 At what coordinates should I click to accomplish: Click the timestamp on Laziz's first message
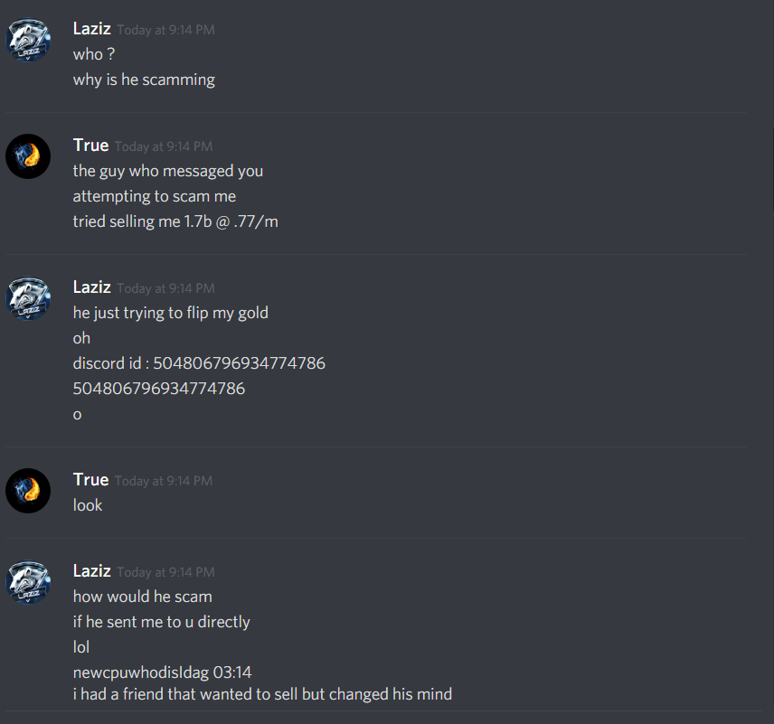[x=165, y=30]
